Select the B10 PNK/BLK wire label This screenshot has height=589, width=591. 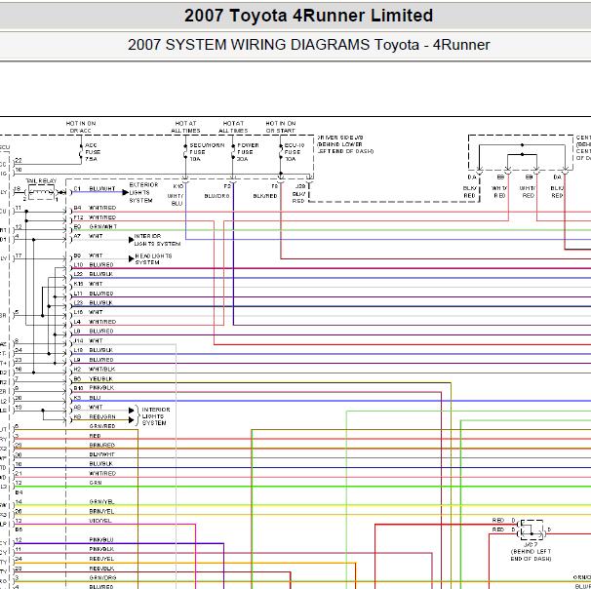94,388
